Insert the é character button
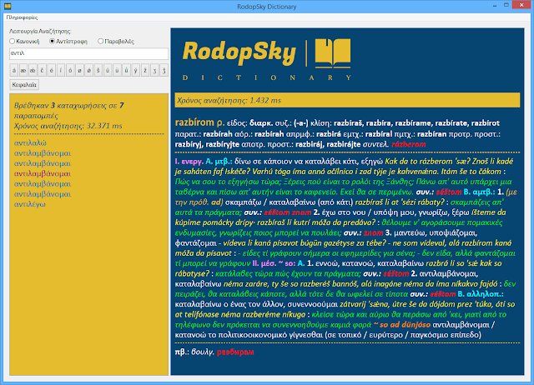The image size is (534, 385). (x=52, y=70)
